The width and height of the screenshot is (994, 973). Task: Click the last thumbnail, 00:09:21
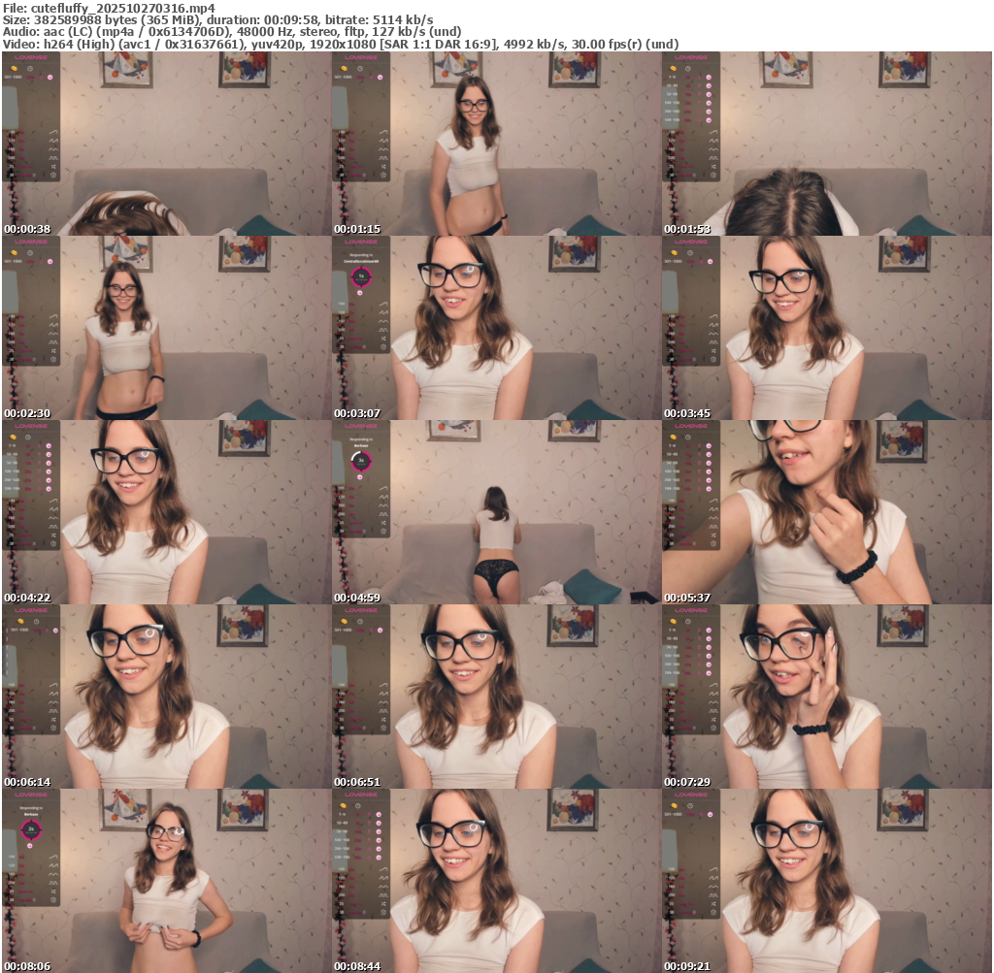click(826, 881)
